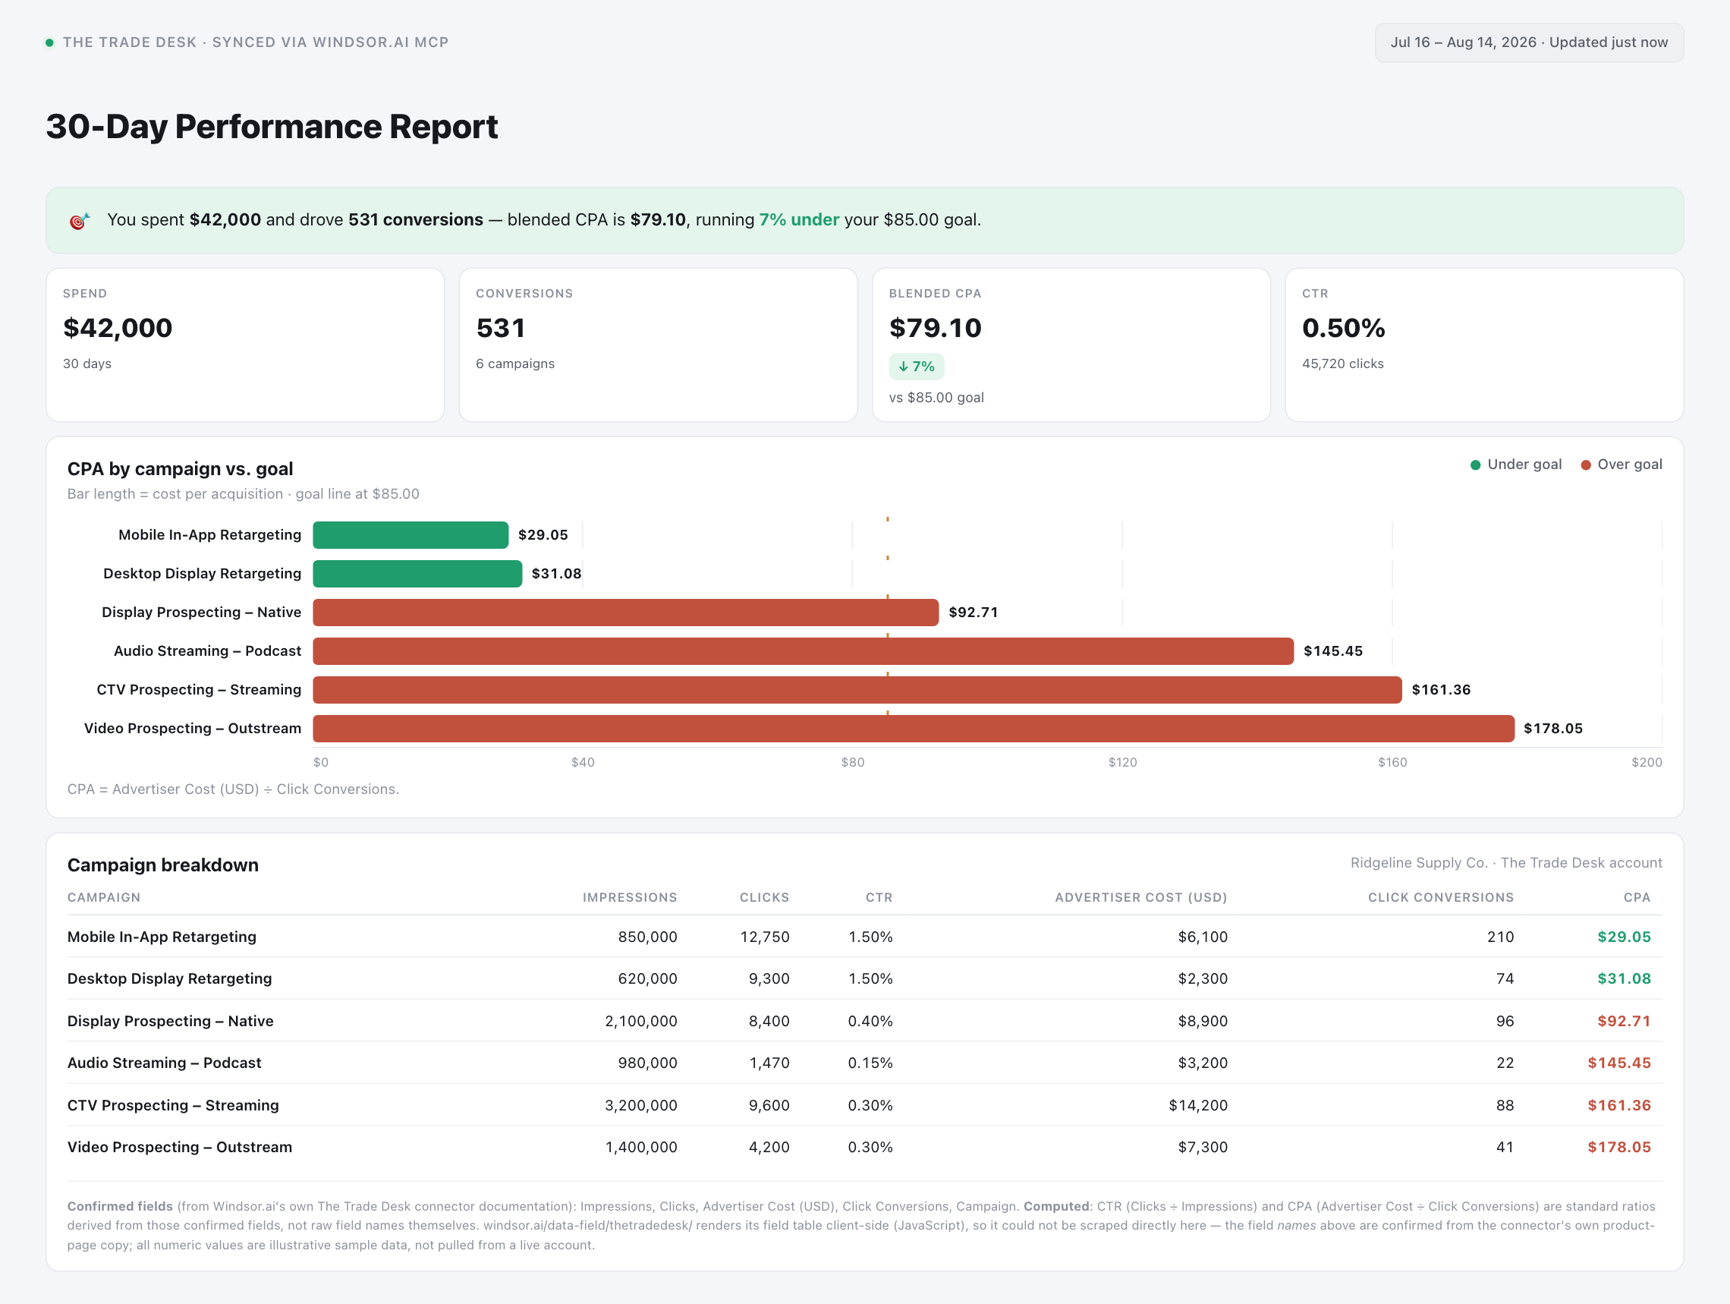Viewport: 1730px width, 1304px height.
Task: Click the 45,720 clicks subtext
Action: click(1342, 364)
